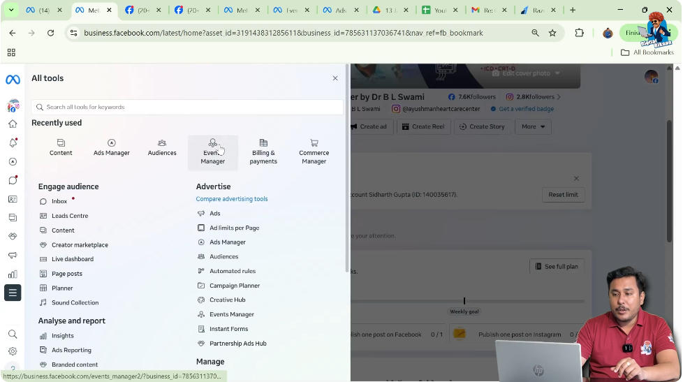This screenshot has width=683, height=382.
Task: Open Live dashboard
Action: [73, 259]
